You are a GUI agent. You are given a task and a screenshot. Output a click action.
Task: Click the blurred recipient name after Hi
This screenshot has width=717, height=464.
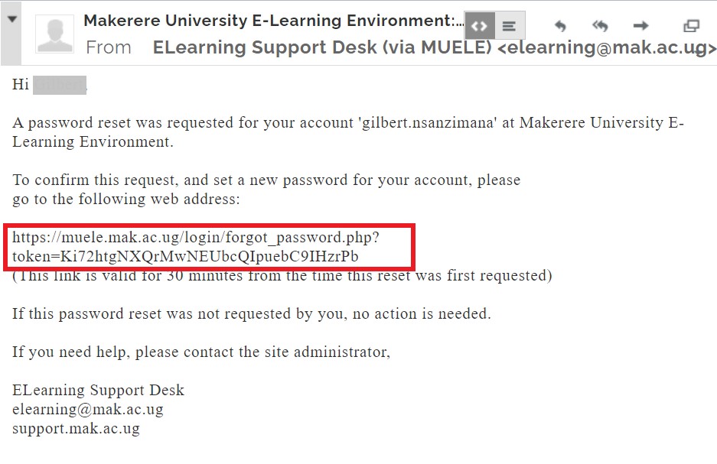[x=60, y=85]
